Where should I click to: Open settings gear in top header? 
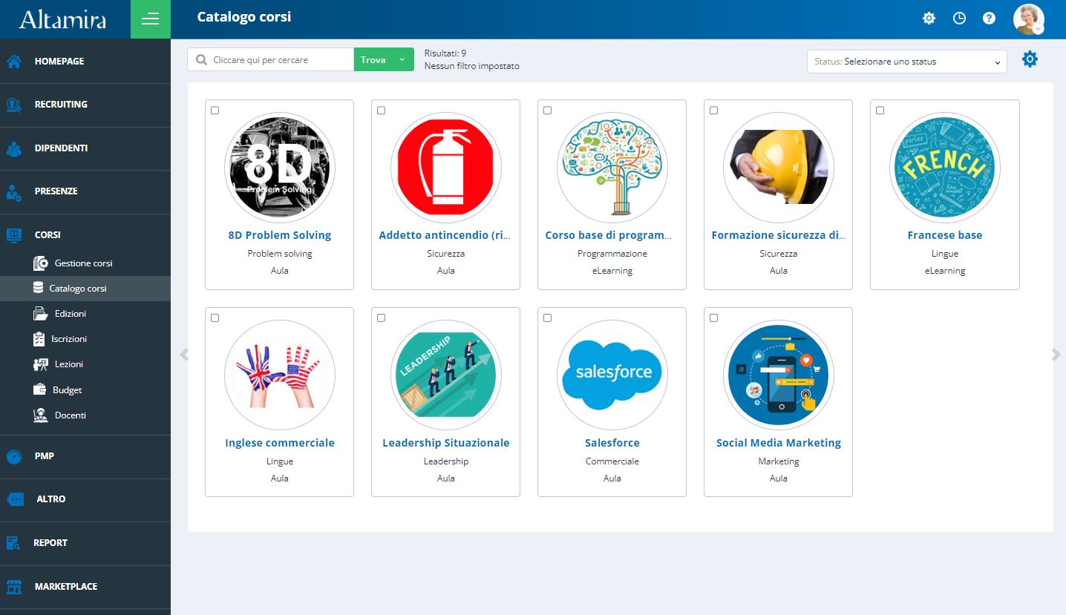click(929, 19)
